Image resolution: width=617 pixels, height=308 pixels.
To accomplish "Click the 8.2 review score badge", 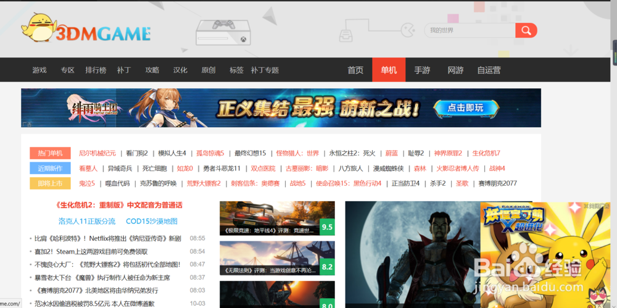I will [x=327, y=267].
